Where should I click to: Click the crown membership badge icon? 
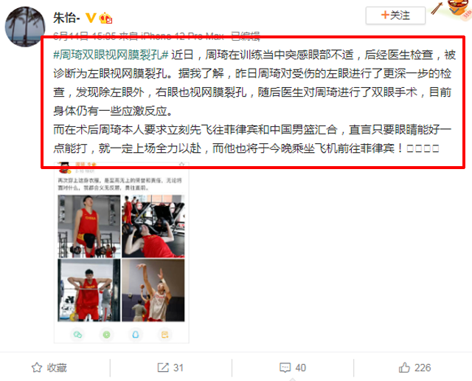tap(105, 18)
